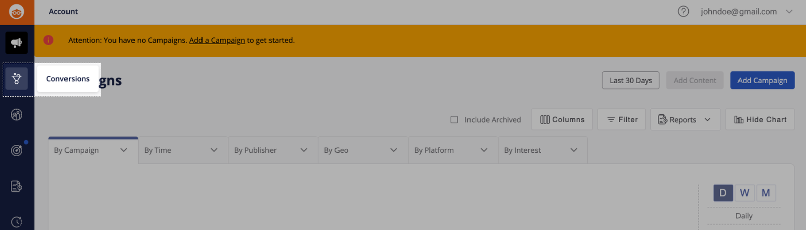Enable the Include Archived checkbox
Viewport: 806px width, 230px height.
coord(454,120)
